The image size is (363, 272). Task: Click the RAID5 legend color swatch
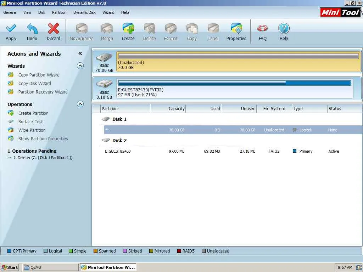(179, 251)
